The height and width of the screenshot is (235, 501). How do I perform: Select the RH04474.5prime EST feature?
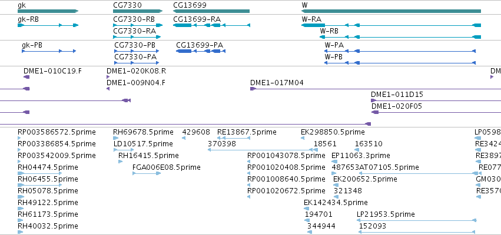39,173
